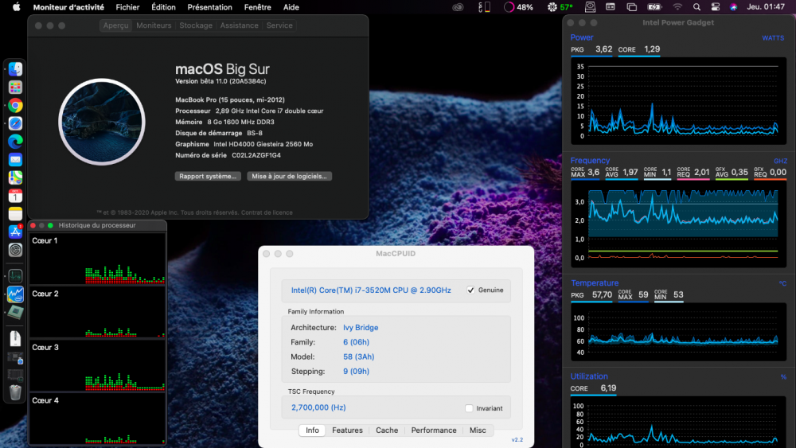The height and width of the screenshot is (448, 796).
Task: Click the Rapport système button
Action: click(208, 176)
